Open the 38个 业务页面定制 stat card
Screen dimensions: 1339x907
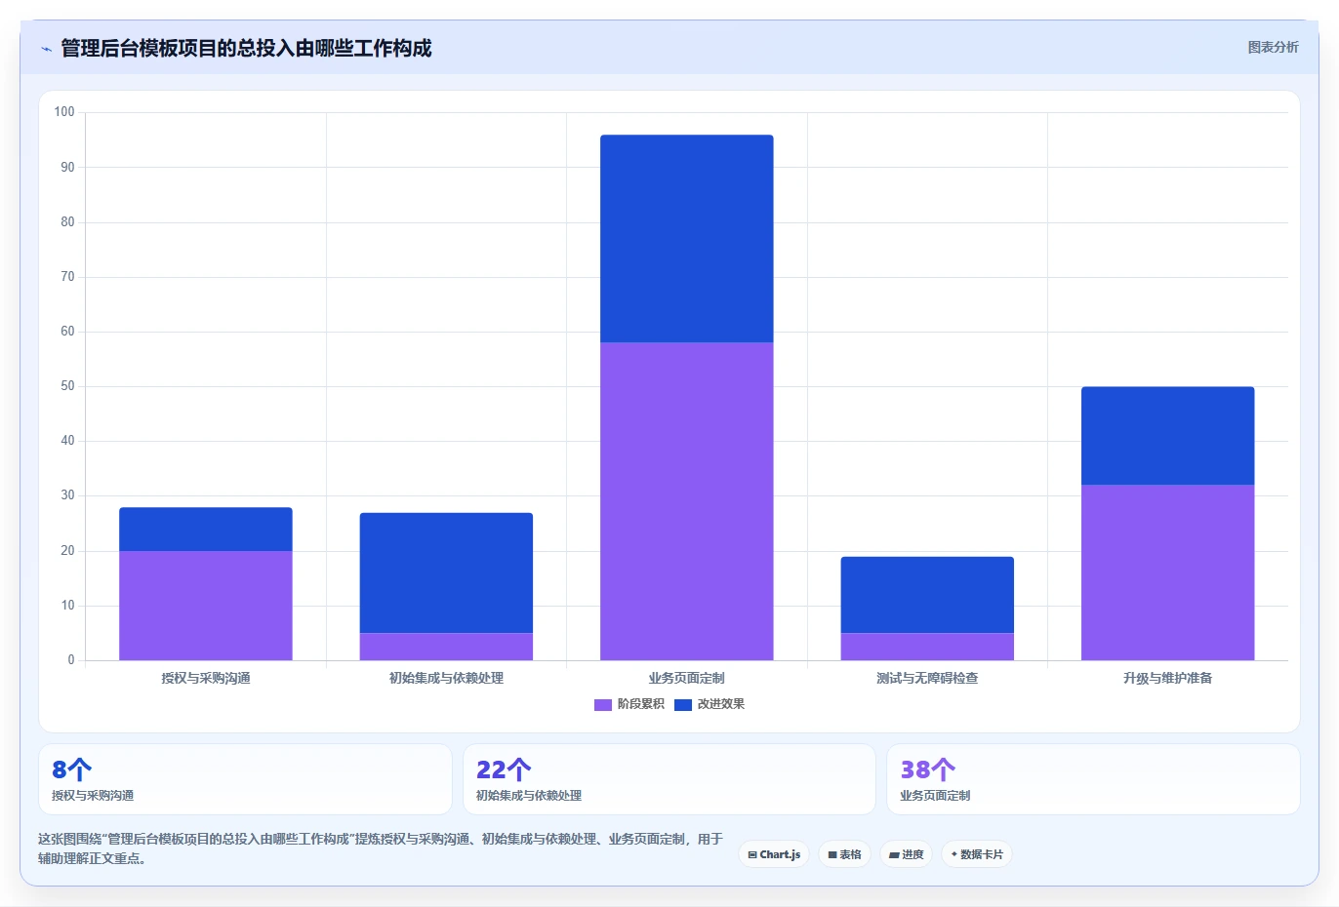pos(1093,779)
